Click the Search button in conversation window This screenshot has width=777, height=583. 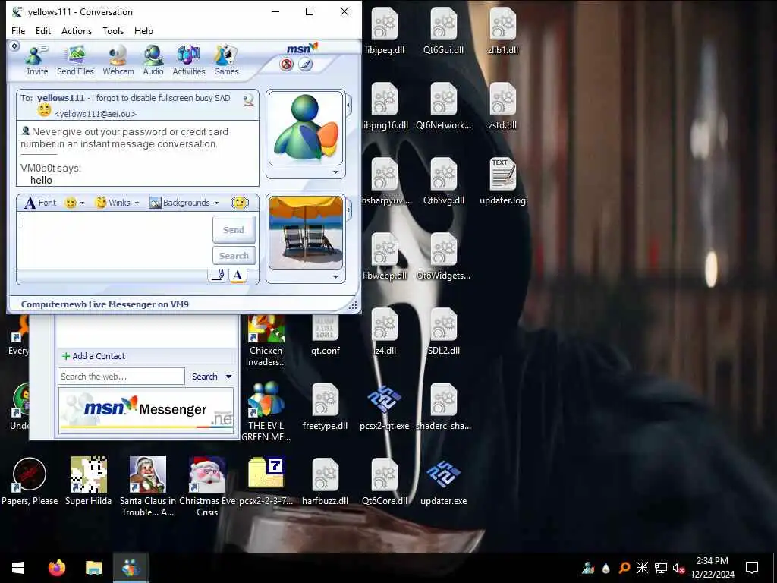click(234, 256)
